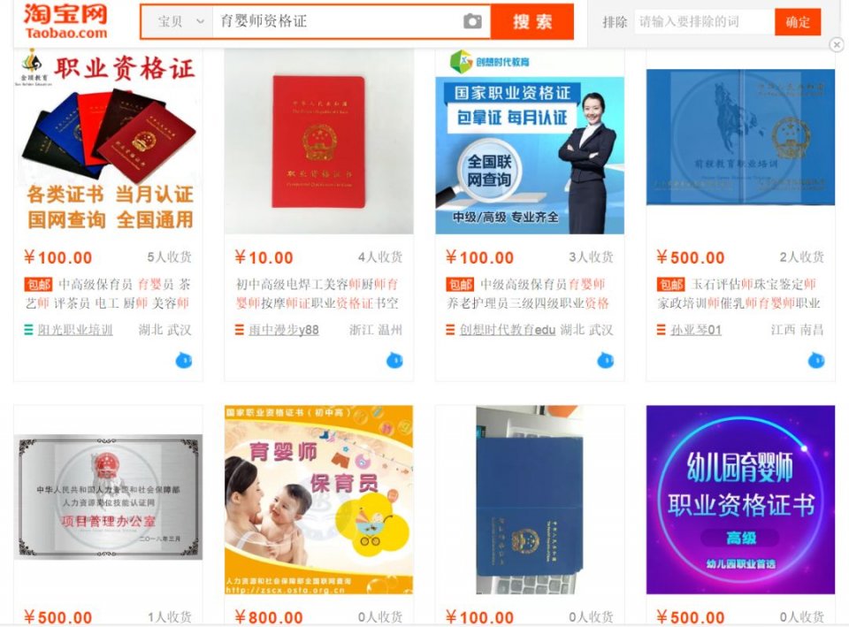Click Wangwang chat icon for 孙亚琴01
Screen dimensions: 849x627
[816, 360]
